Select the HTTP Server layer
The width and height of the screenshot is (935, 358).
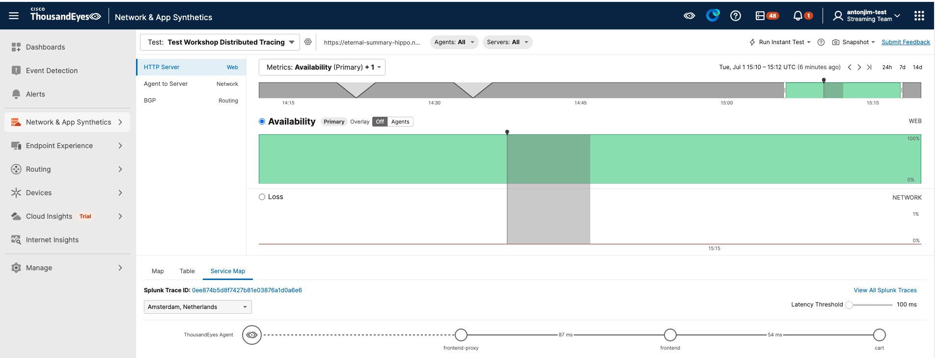(x=191, y=67)
